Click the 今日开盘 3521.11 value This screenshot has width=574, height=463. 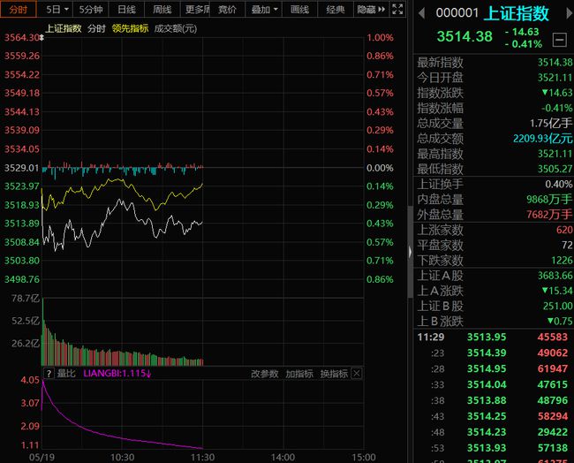coord(555,78)
